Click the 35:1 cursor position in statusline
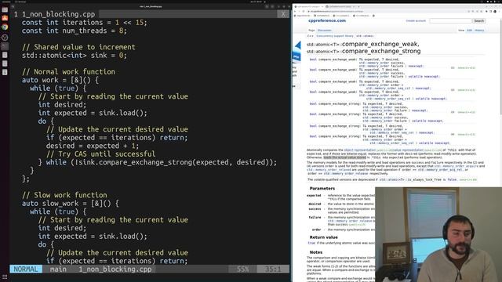Viewport: 502px width, 282px height. pyautogui.click(x=273, y=269)
